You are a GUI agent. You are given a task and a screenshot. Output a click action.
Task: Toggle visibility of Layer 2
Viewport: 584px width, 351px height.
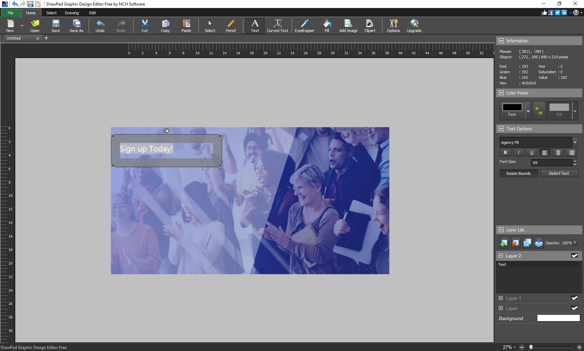(x=574, y=256)
